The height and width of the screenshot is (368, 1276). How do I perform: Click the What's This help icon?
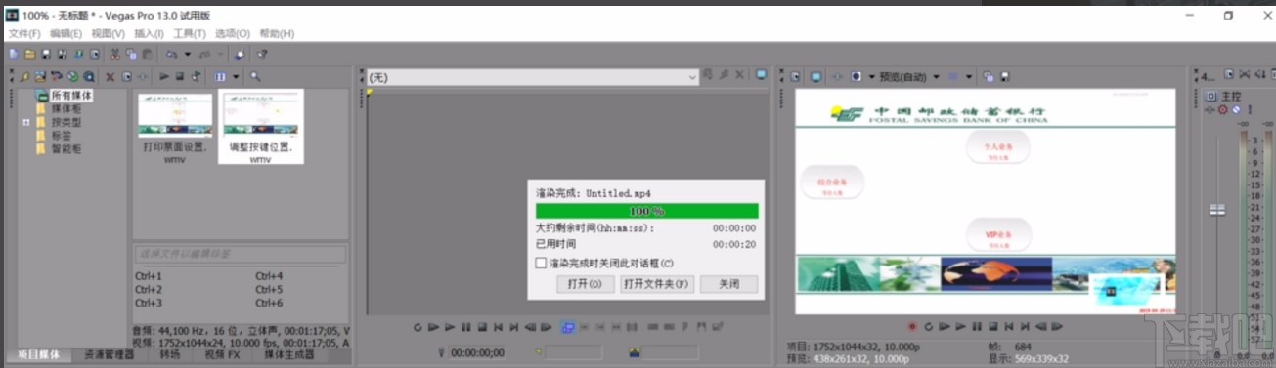pyautogui.click(x=262, y=54)
